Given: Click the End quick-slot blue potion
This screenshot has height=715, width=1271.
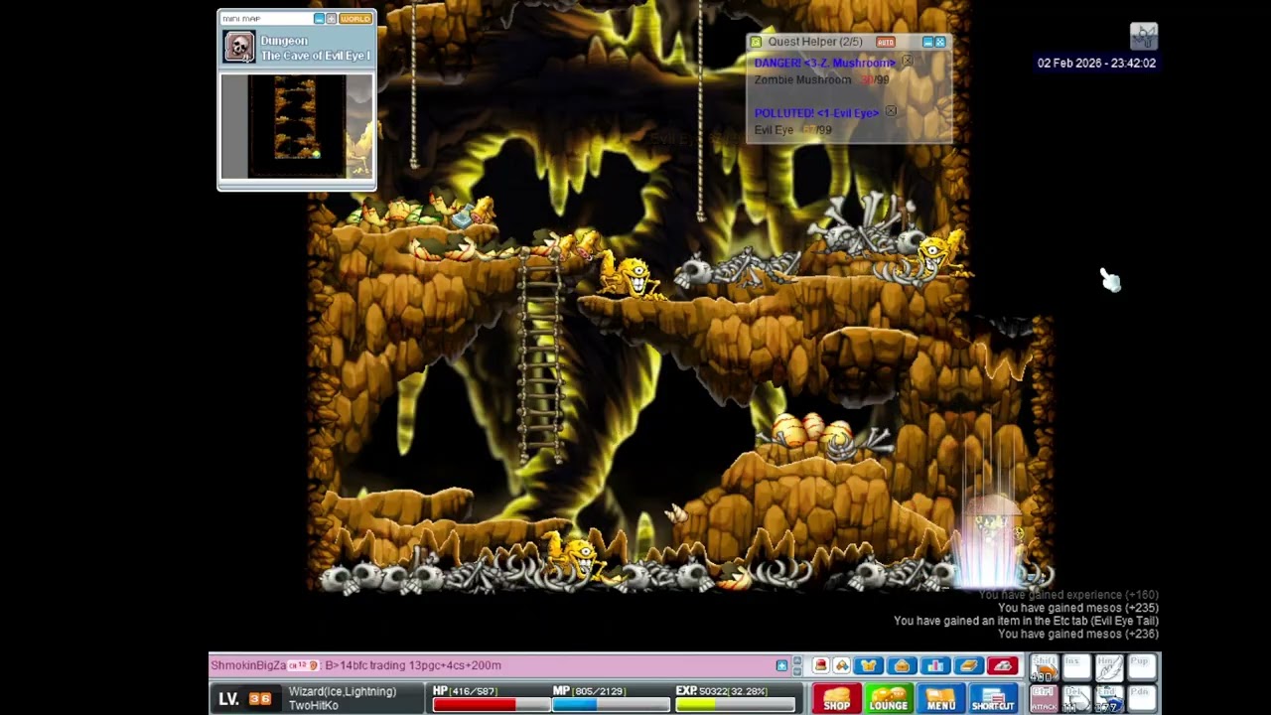Looking at the screenshot, I should coord(1109,698).
